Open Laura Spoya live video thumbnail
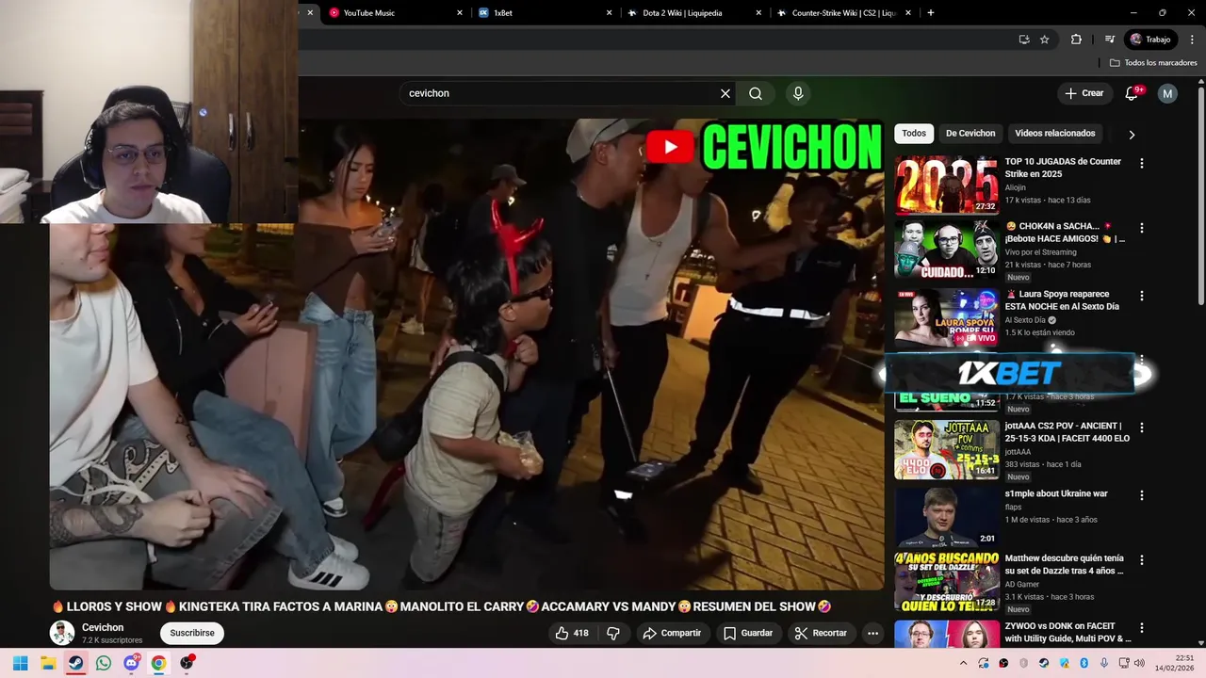Screen dimensions: 1206x678 point(946,317)
